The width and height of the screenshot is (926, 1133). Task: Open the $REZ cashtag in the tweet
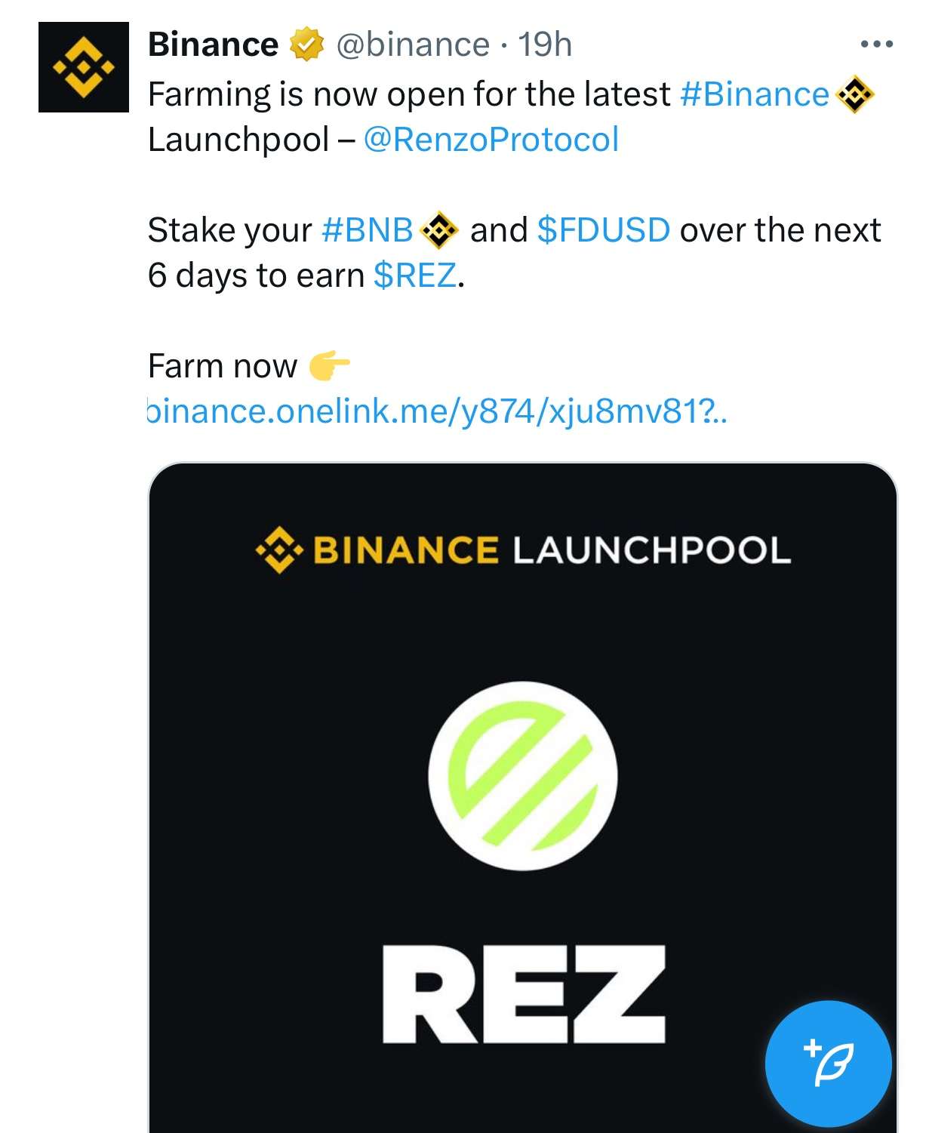[415, 276]
